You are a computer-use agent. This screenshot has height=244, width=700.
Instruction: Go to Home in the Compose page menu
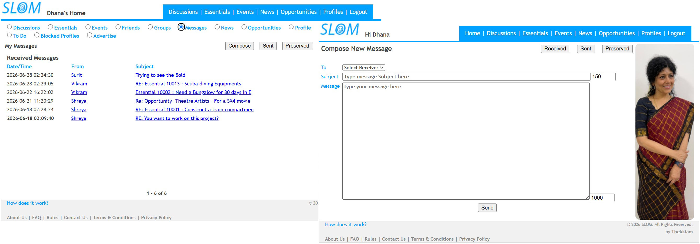473,33
